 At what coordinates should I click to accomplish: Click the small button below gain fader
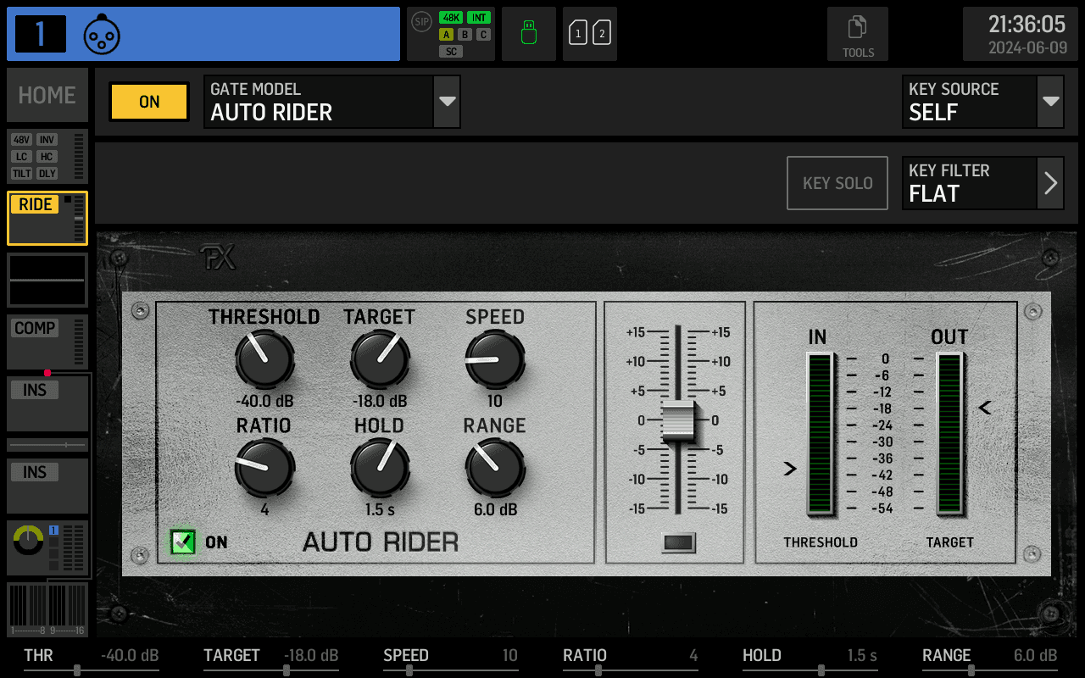coord(679,542)
